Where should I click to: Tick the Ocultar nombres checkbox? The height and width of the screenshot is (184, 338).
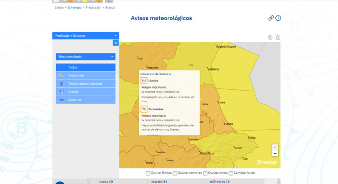(x=175, y=173)
